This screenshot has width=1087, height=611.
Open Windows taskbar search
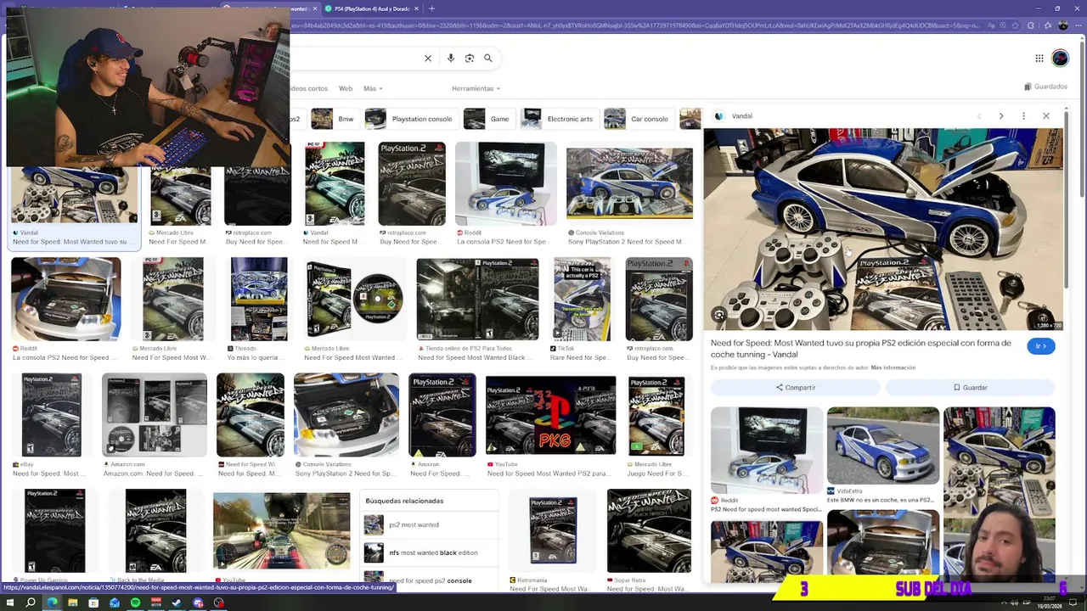(31, 603)
